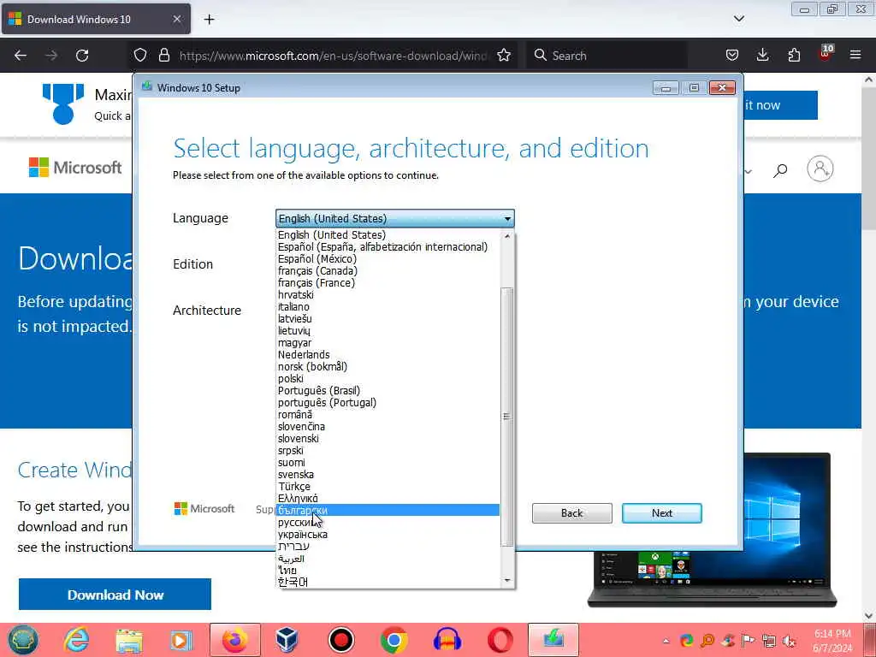Select Português (Brasil) entry
The image size is (876, 657).
click(388, 390)
